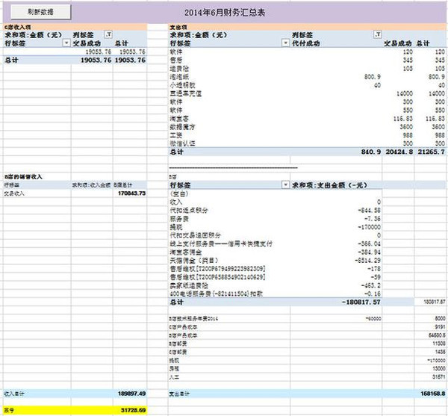Click the 代付成功 column header
The width and height of the screenshot is (448, 416).
click(x=305, y=43)
